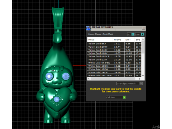Click the green arrow beside Calculate
The image size is (172, 129).
coord(124,97)
